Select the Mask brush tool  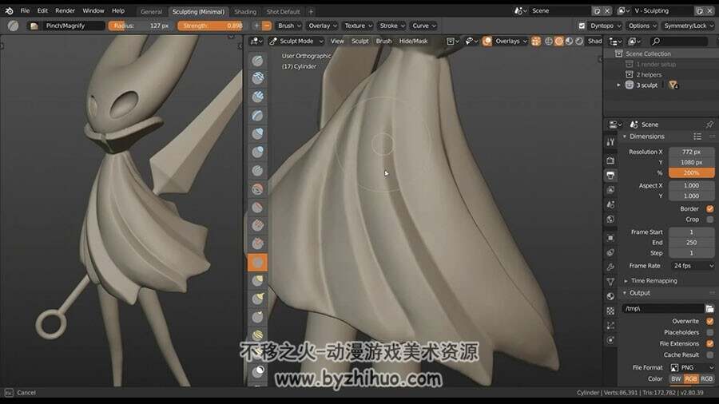click(257, 371)
